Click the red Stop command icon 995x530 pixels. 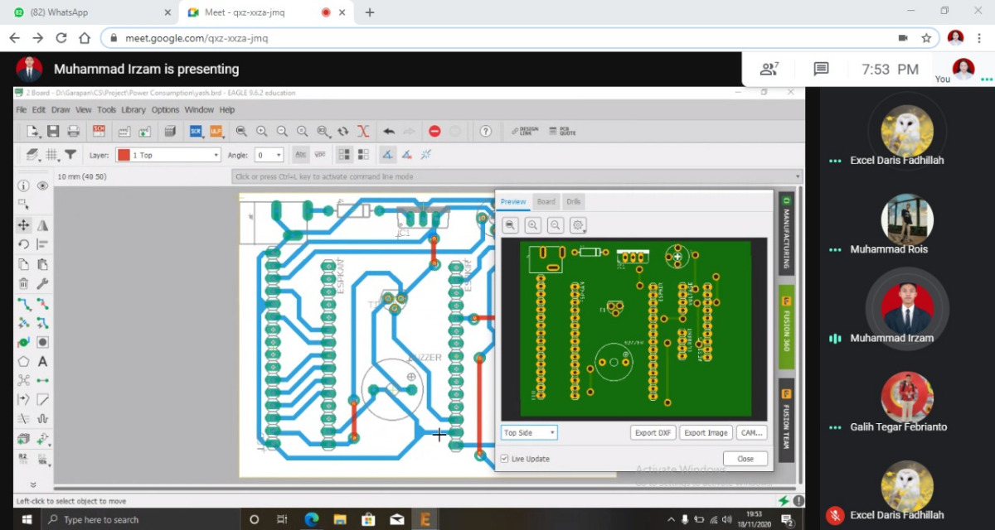[x=434, y=131]
